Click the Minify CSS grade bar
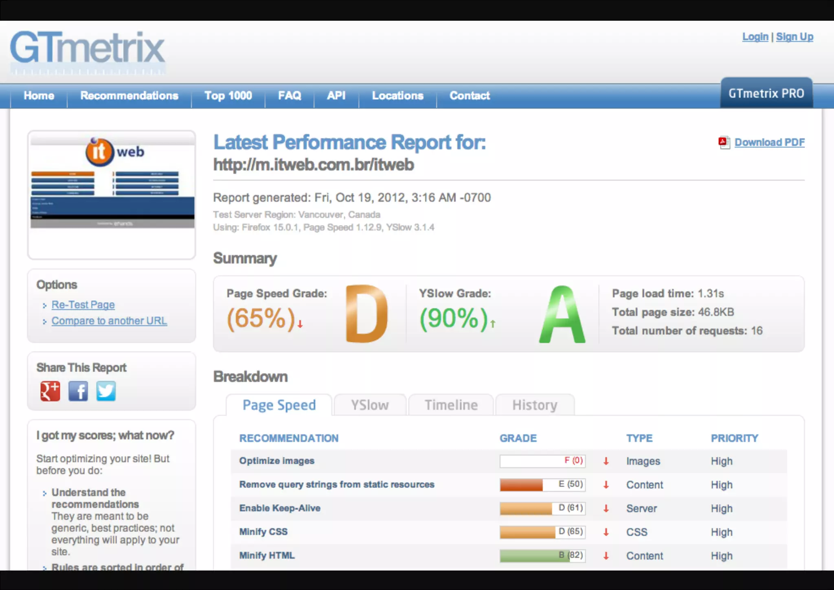 tap(542, 532)
